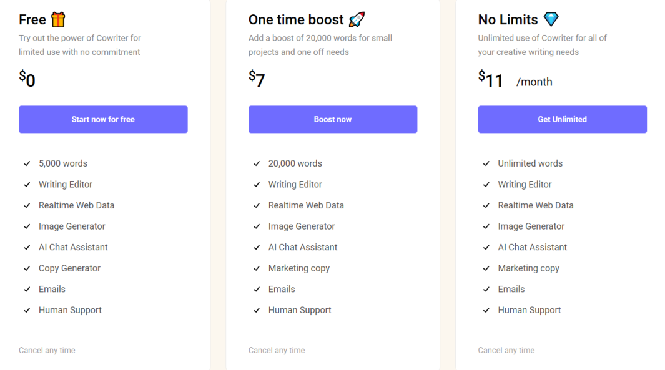Select the Free plan heading
This screenshot has height=370, width=665.
32,20
